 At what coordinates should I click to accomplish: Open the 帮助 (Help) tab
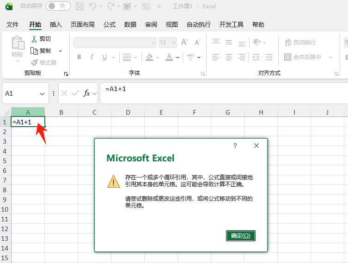pyautogui.click(x=258, y=24)
